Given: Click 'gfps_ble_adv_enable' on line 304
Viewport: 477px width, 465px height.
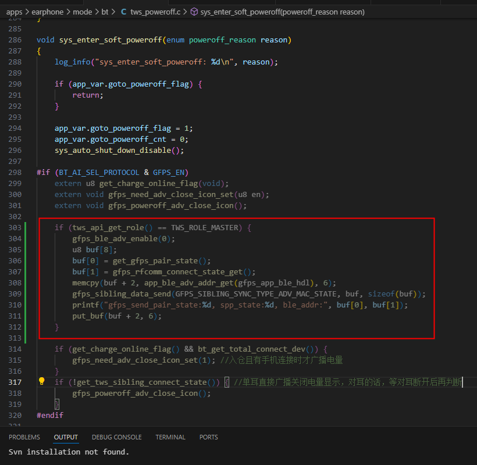Looking at the screenshot, I should [x=115, y=238].
